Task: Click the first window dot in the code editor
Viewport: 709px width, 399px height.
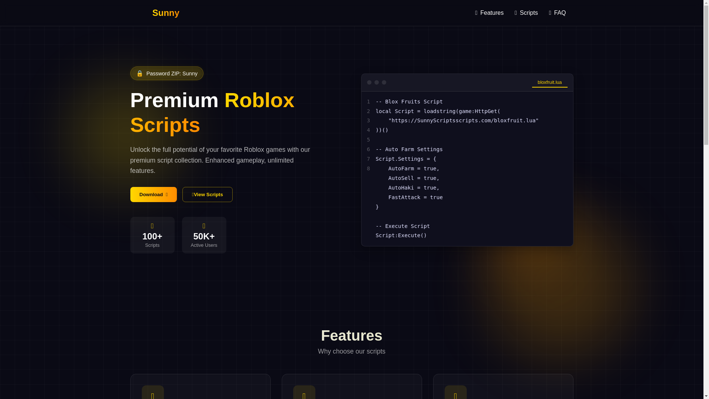Action: pos(369,82)
